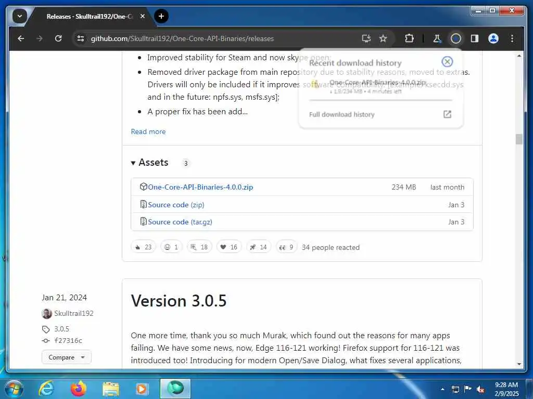This screenshot has width=533, height=399.
Task: Click the external link icon beside Full download history
Action: click(x=447, y=114)
